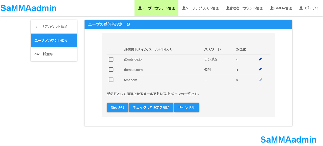Viewport: 323px width, 146px height.
Task: Open 管理者アカウント管理 from the navbar
Action: [244, 8]
